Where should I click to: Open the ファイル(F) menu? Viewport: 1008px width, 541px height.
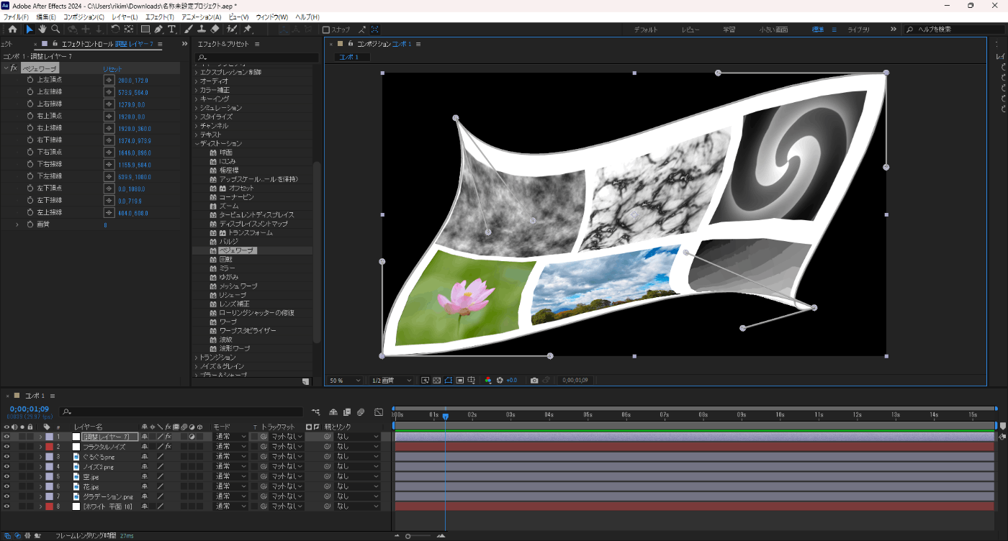[x=17, y=17]
